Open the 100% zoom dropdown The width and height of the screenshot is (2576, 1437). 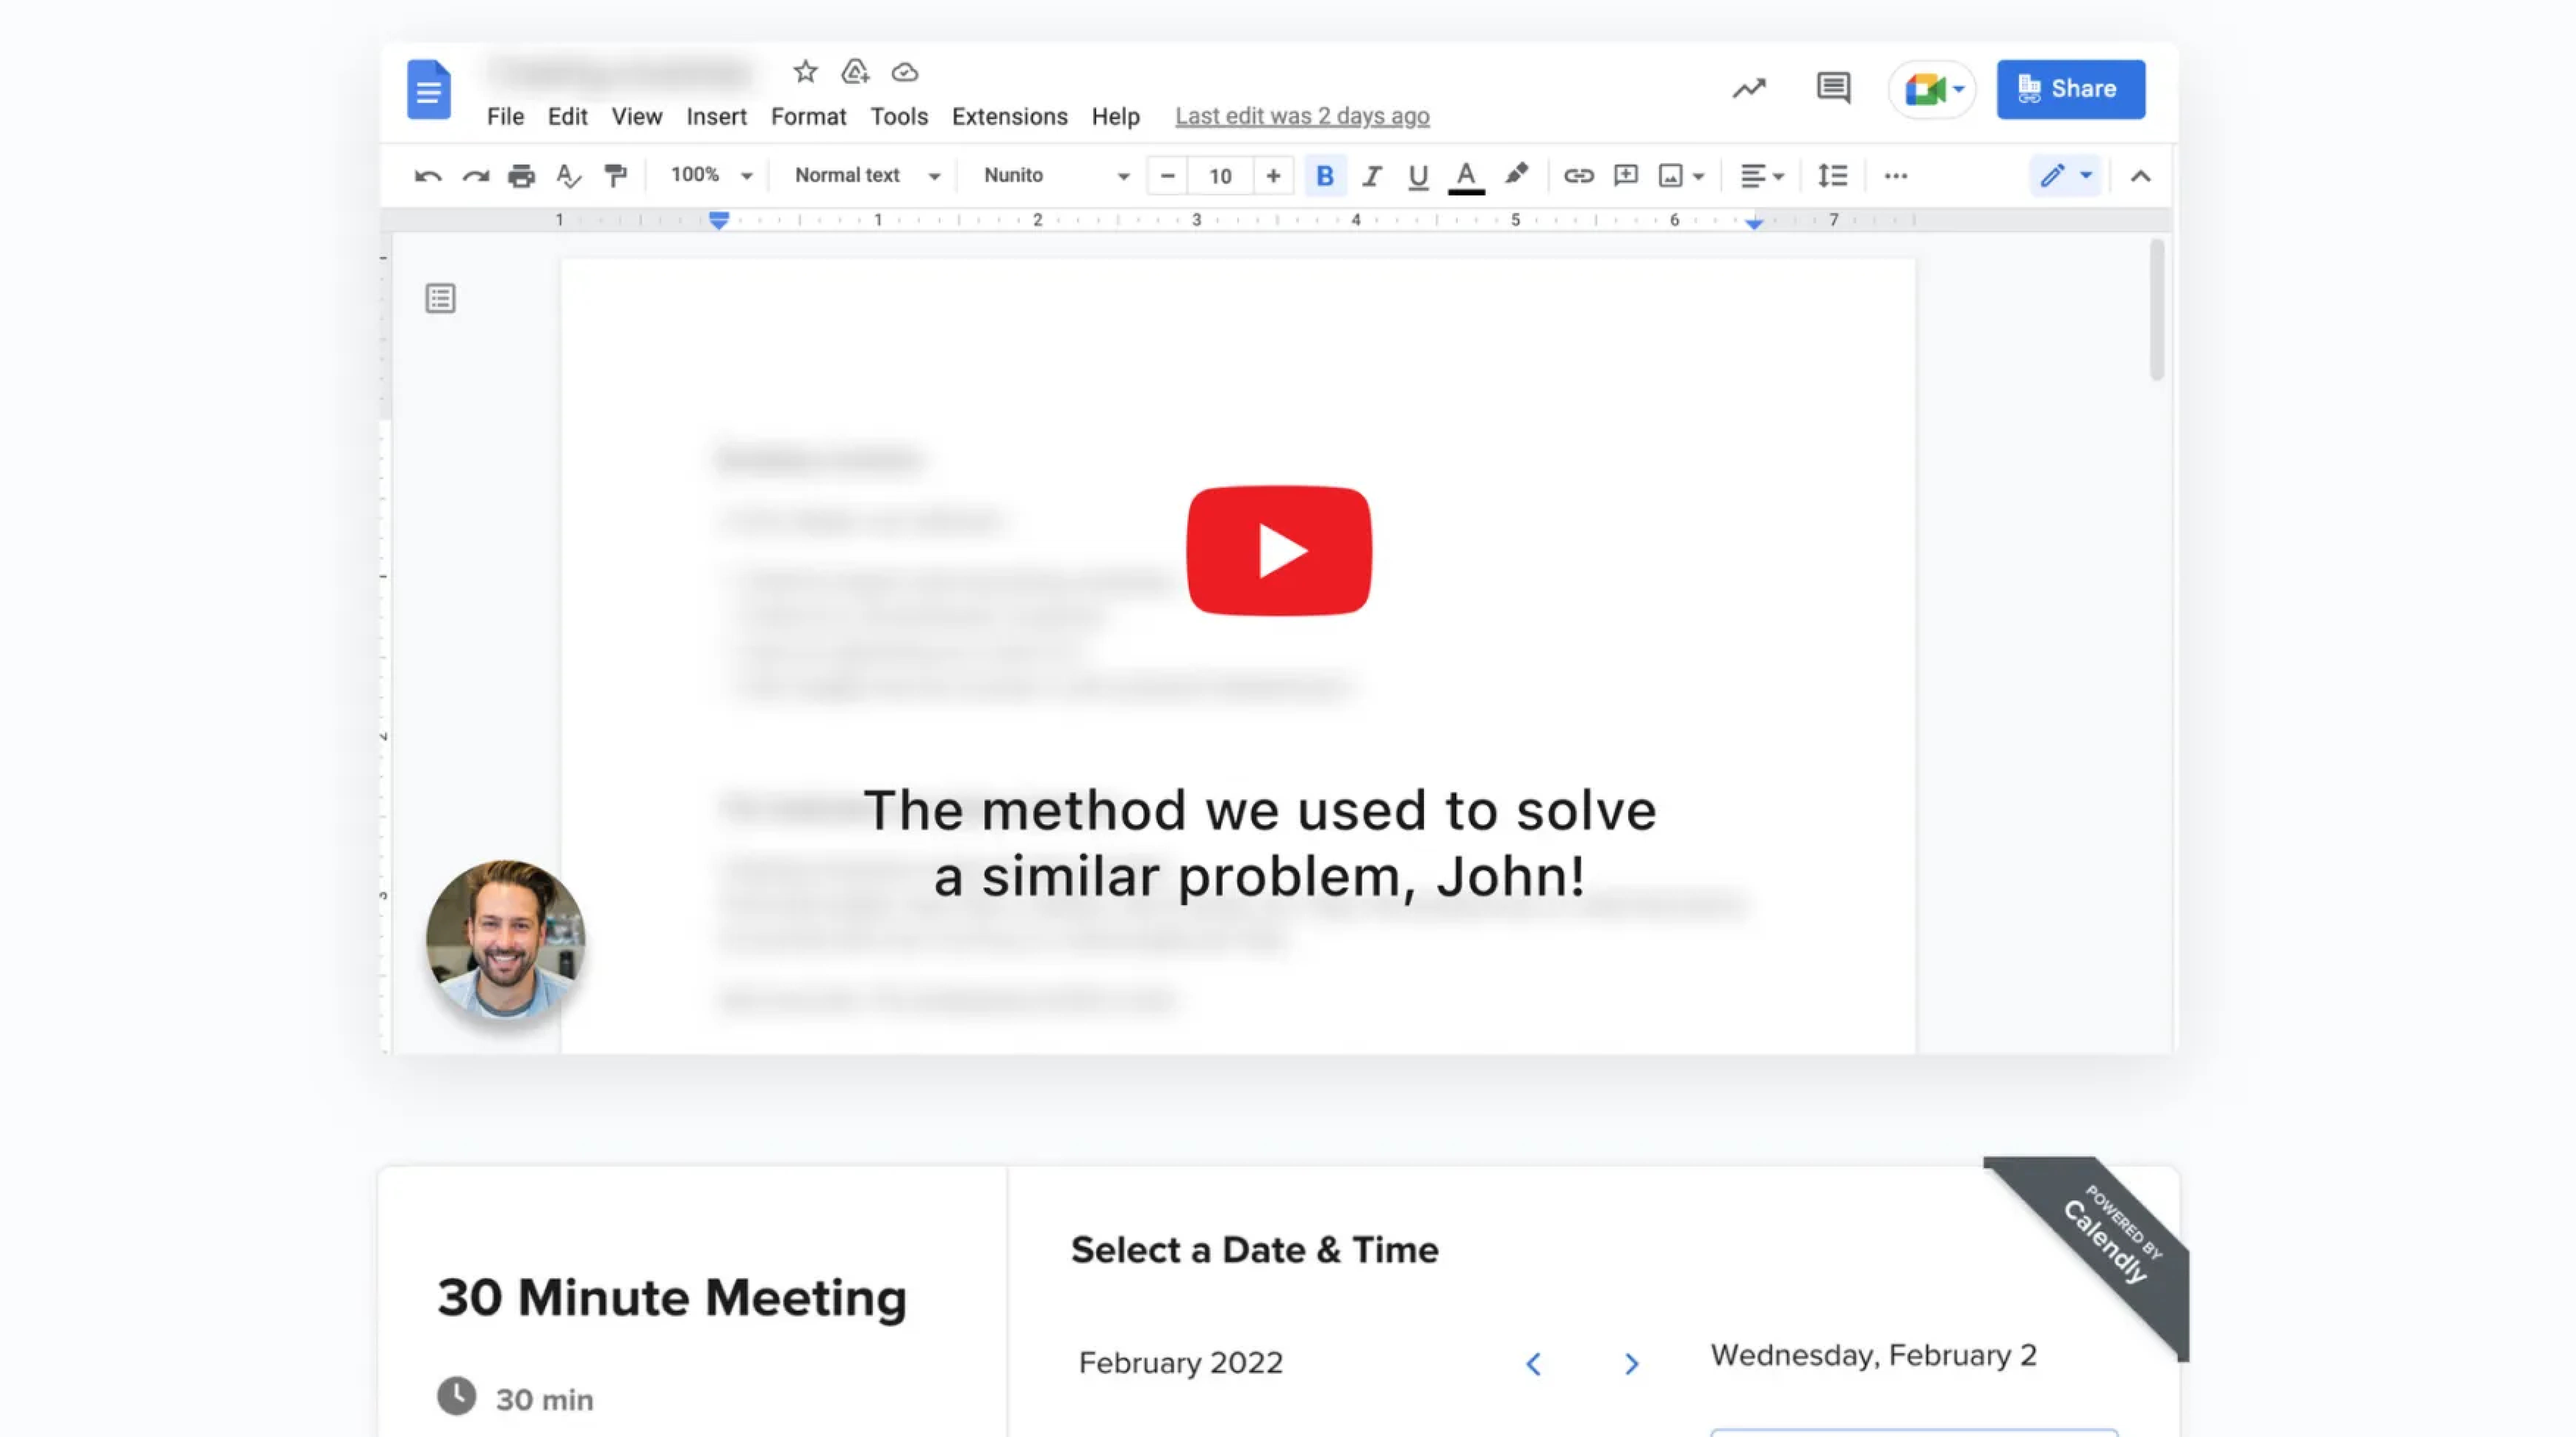pyautogui.click(x=710, y=176)
